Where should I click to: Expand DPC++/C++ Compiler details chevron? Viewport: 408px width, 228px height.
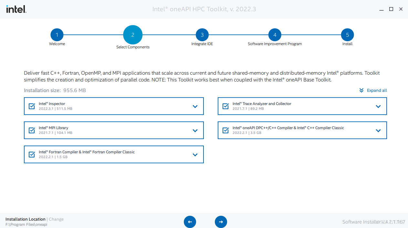point(378,130)
